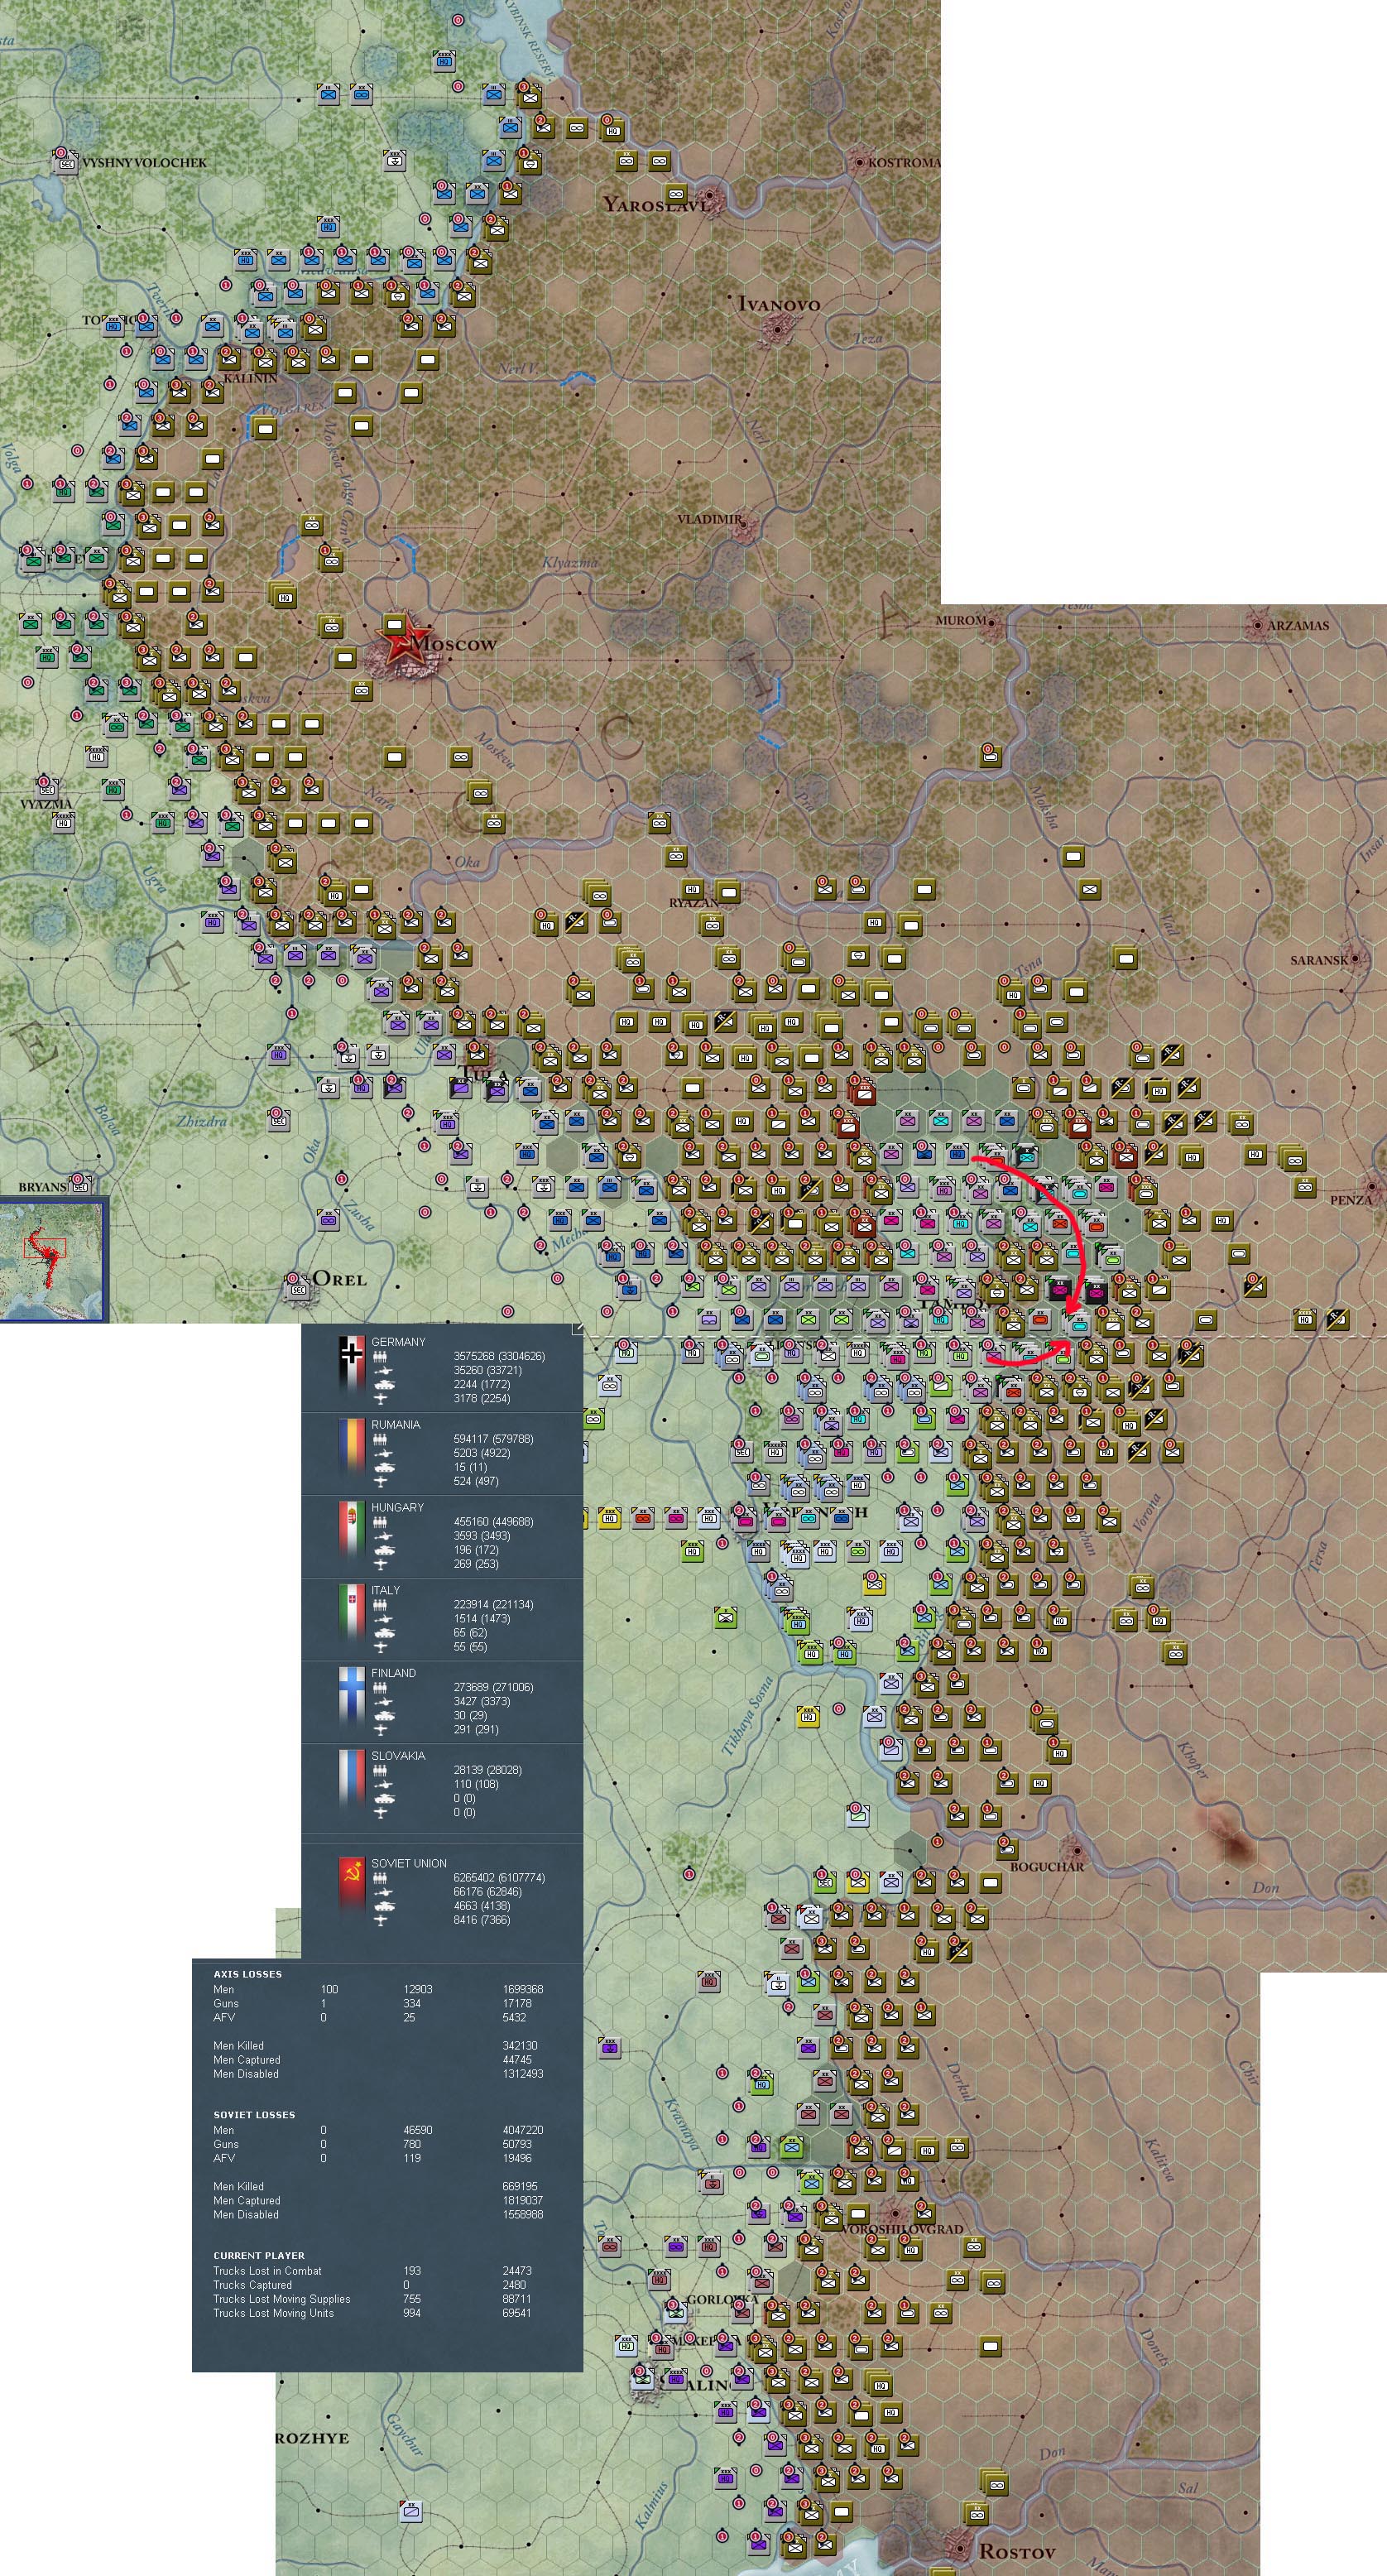
Task: Click the Italy flag in the forces panel
Action: point(351,1612)
